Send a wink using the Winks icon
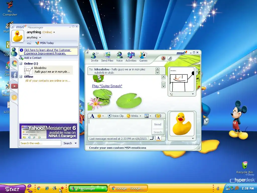Image resolution: width=257 pixels, height=193 pixels. (x=133, y=116)
